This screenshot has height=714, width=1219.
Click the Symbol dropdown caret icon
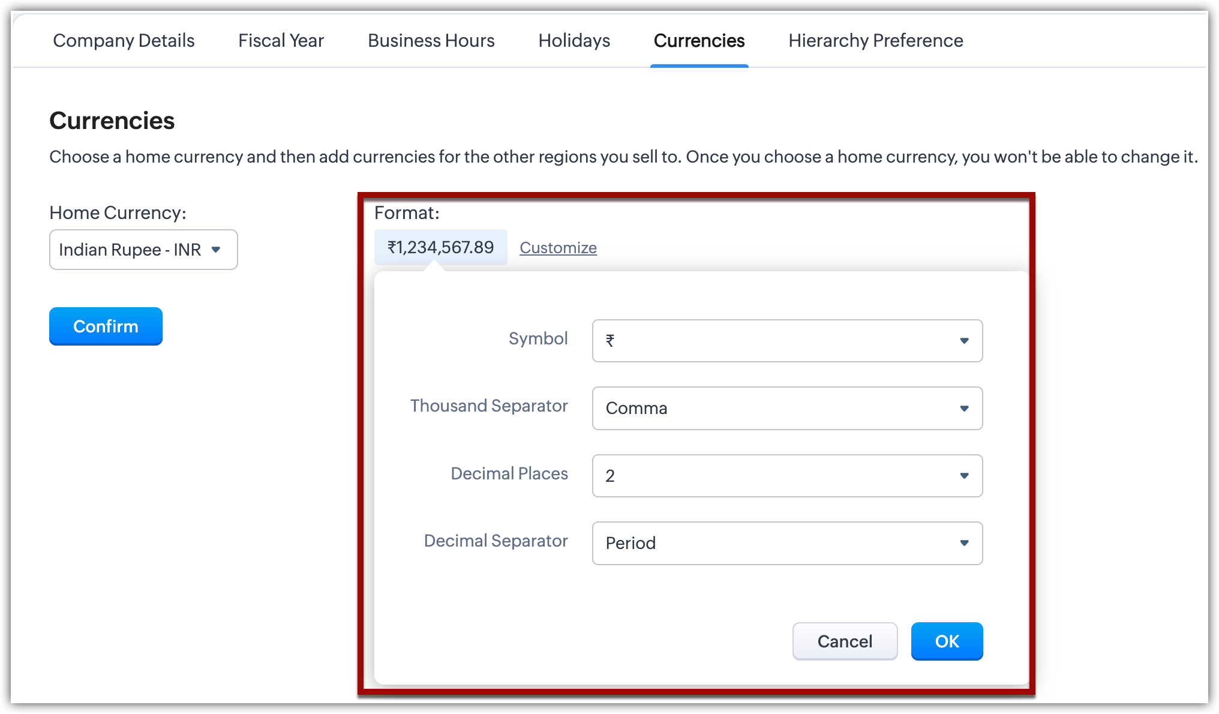pyautogui.click(x=964, y=341)
